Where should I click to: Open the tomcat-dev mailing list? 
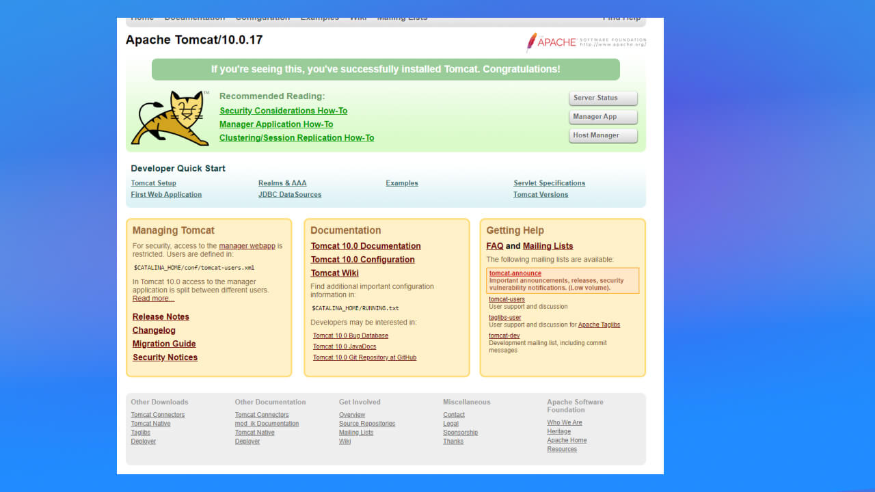pyautogui.click(x=504, y=336)
